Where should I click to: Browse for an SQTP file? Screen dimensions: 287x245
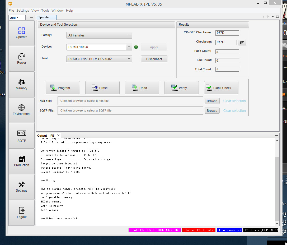212,110
